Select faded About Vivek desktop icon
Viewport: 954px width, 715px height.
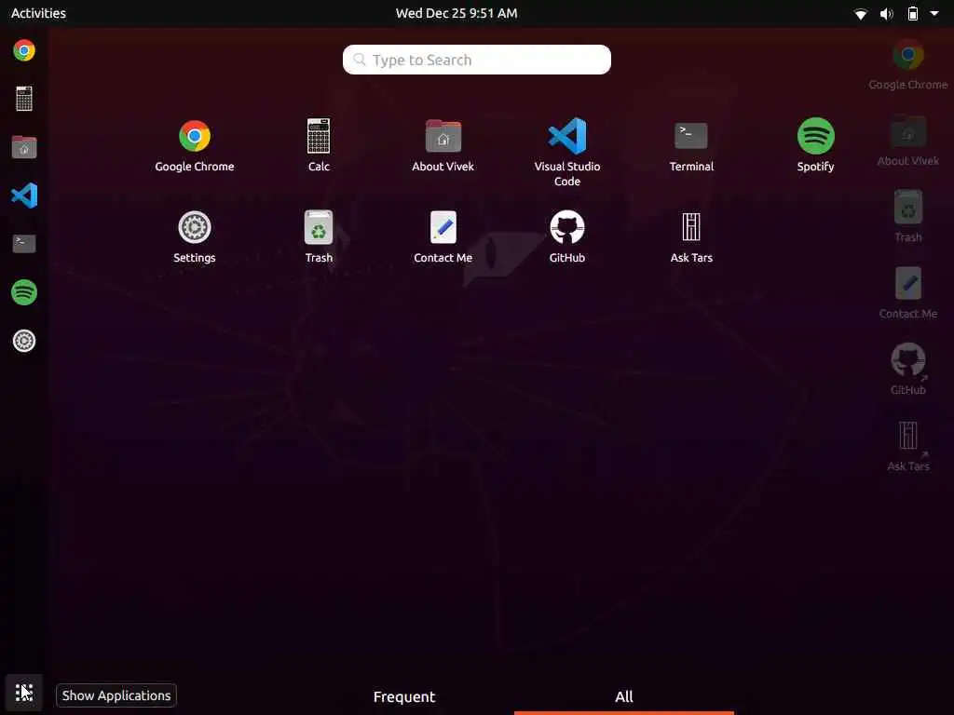tap(907, 142)
